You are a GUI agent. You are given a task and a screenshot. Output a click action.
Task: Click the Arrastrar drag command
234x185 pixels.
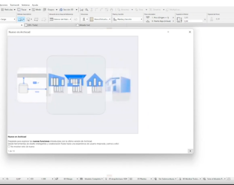coord(123,10)
